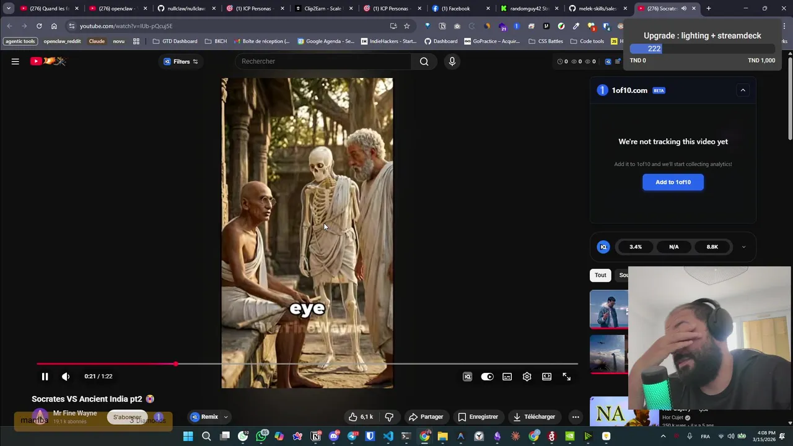Image resolution: width=793 pixels, height=446 pixels.
Task: Show hidden system tray icons
Action: click(663, 437)
